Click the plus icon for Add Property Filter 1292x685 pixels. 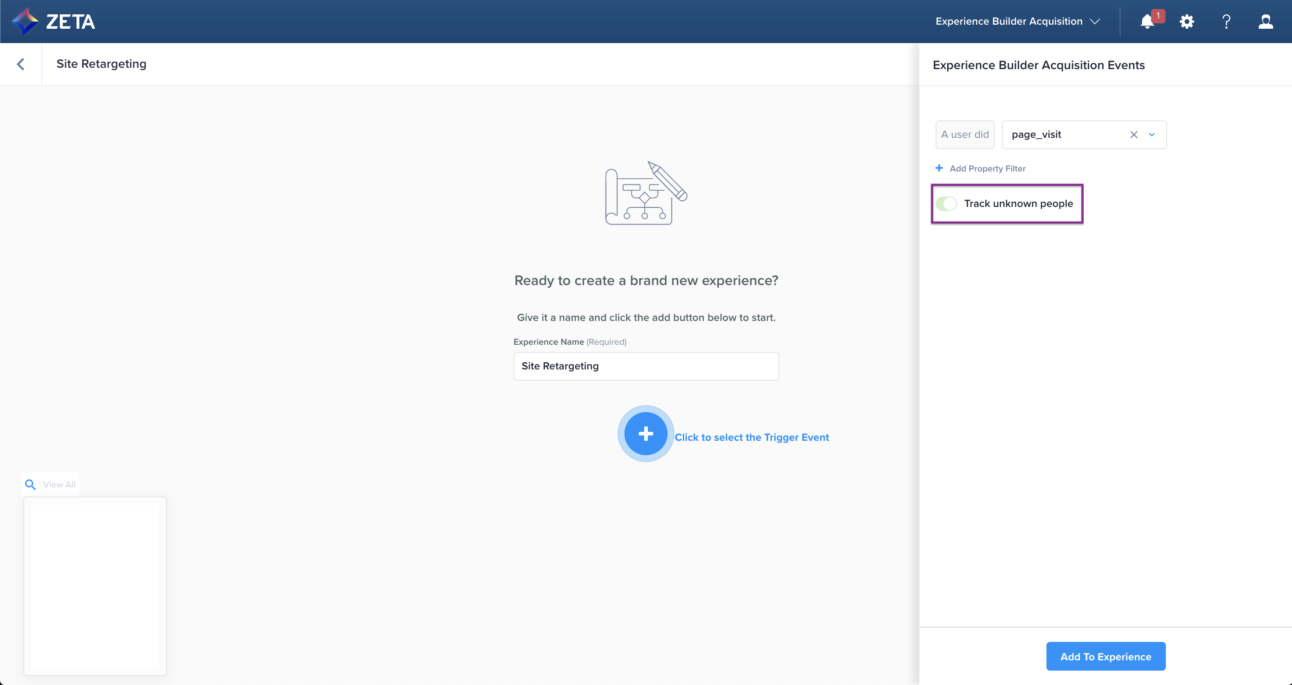[x=939, y=168]
